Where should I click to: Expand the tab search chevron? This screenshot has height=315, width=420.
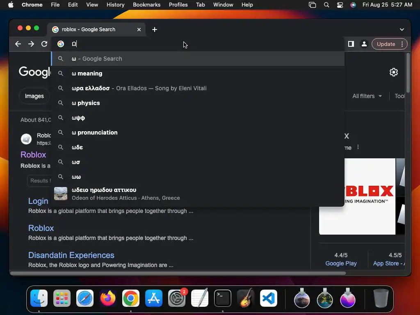tap(402, 30)
